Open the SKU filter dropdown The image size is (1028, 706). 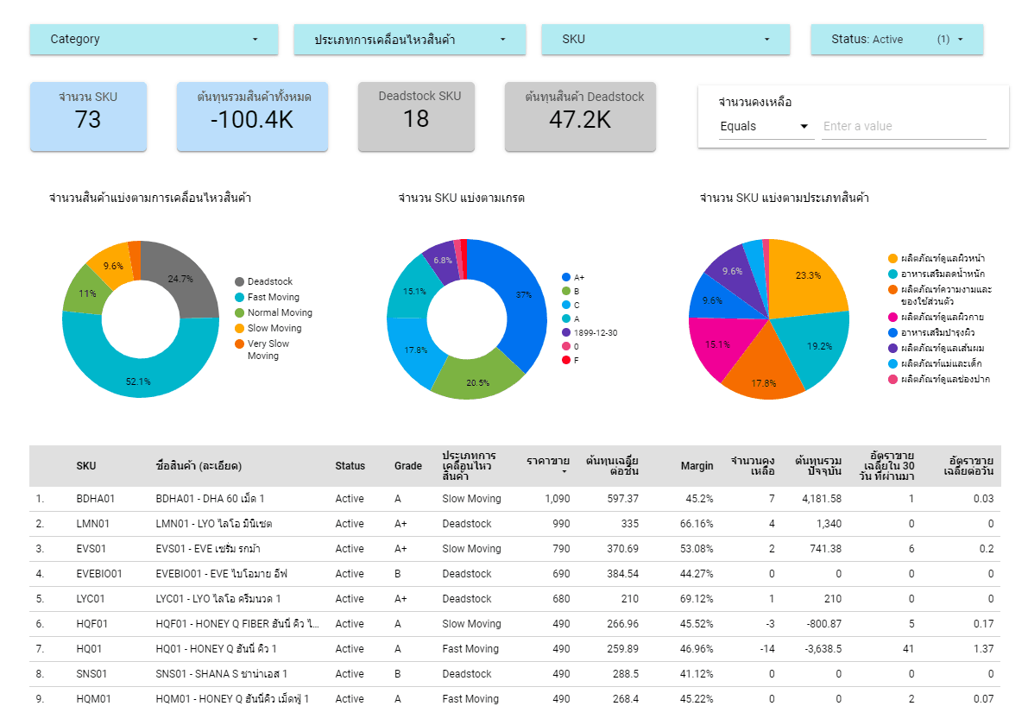(665, 39)
